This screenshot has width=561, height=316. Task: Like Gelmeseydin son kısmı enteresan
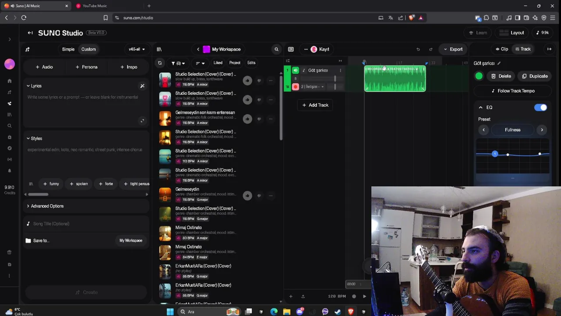(247, 118)
